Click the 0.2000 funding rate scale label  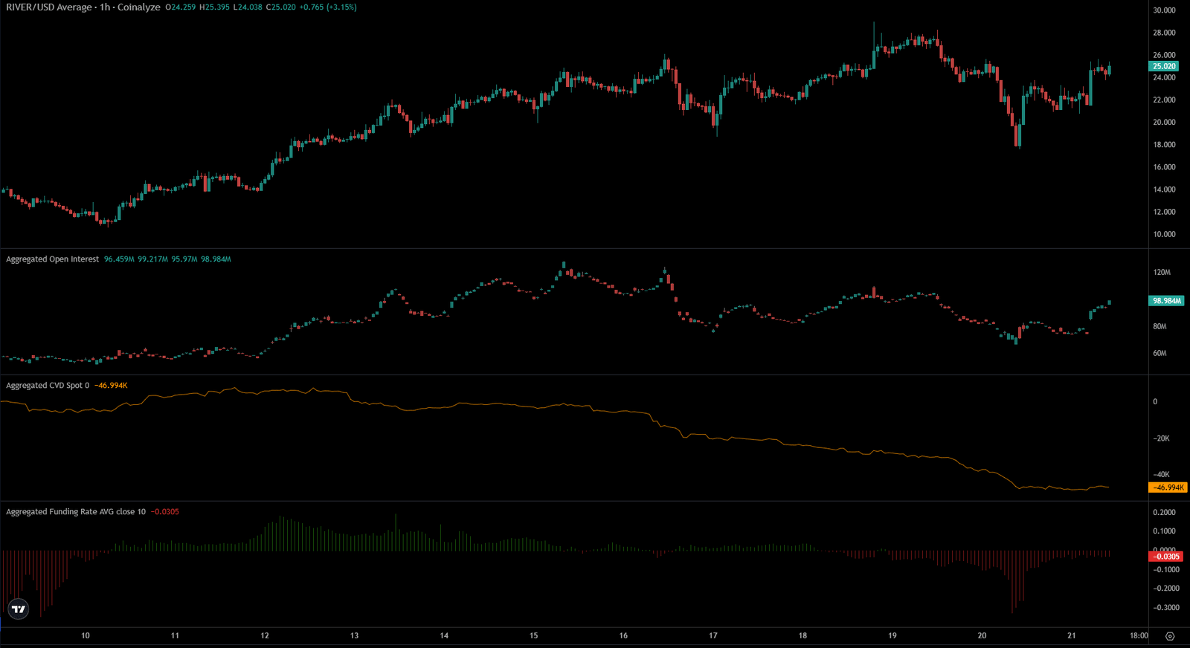pyautogui.click(x=1164, y=513)
